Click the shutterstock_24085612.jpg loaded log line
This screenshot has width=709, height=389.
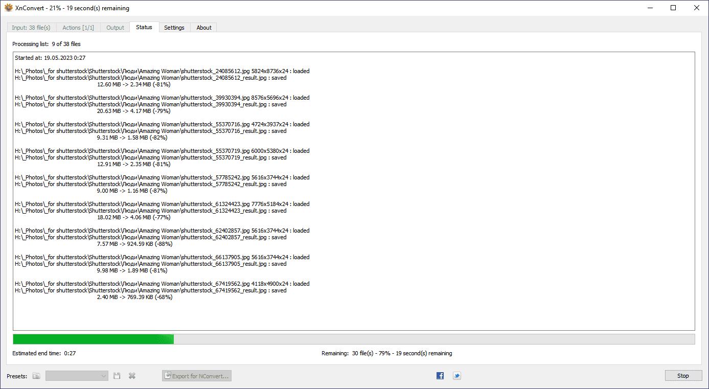point(162,71)
